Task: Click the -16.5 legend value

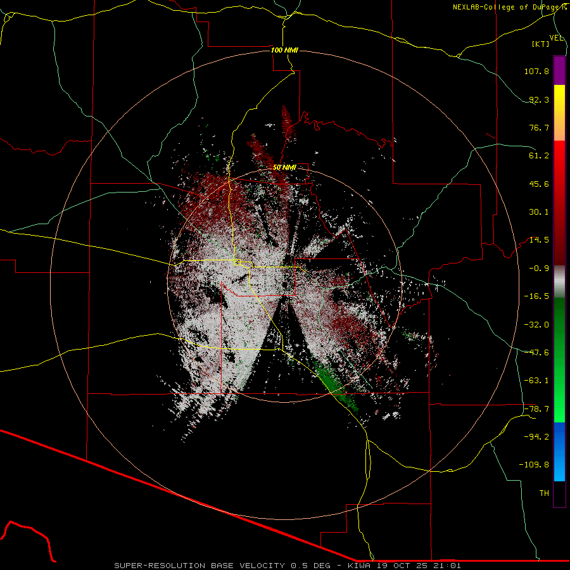Action: point(536,296)
